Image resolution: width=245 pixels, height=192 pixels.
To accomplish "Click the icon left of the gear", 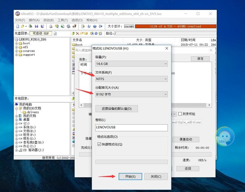I will 92,33.
